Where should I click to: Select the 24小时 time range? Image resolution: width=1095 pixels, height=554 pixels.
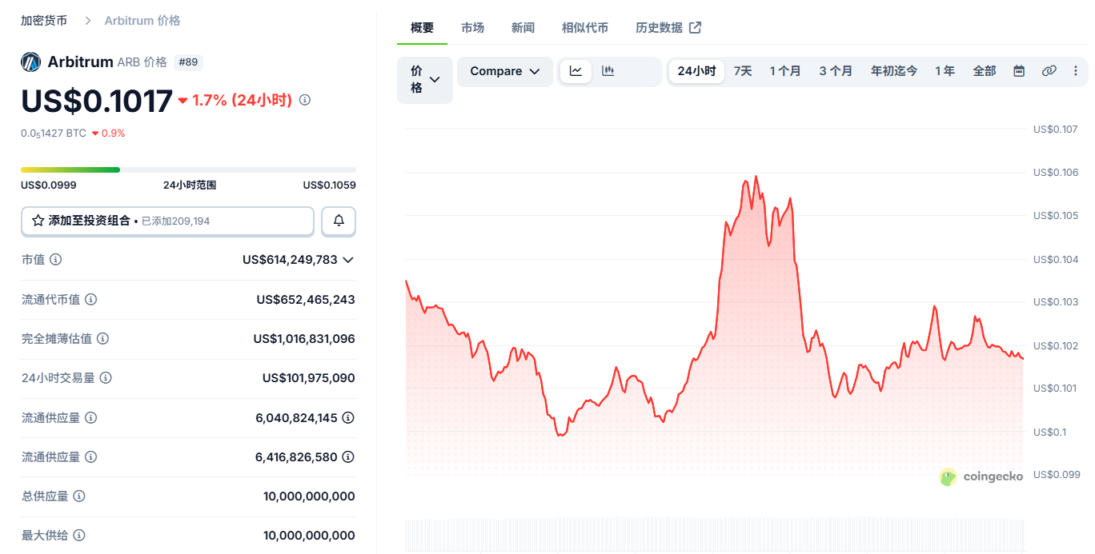(696, 71)
